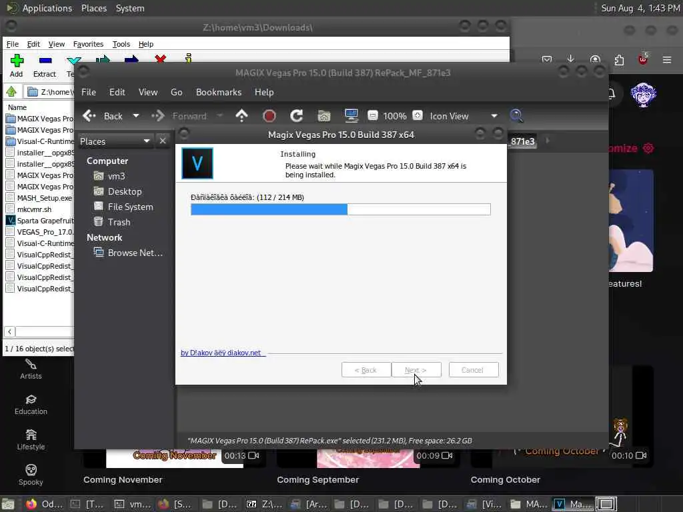This screenshot has height=512, width=683.
Task: Open the Applications menu in top panel
Action: [x=47, y=8]
